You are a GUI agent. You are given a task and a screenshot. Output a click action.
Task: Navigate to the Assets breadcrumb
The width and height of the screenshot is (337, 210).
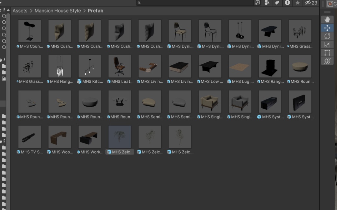point(20,10)
